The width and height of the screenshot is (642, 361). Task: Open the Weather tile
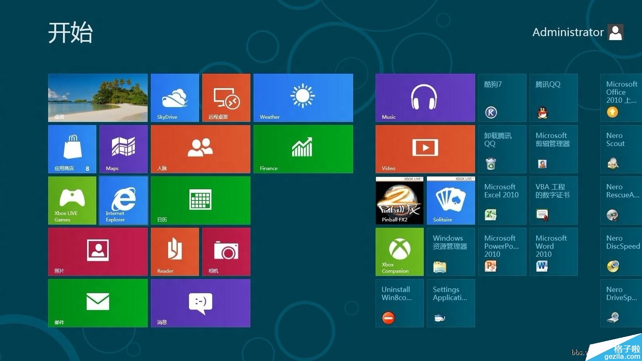point(303,98)
